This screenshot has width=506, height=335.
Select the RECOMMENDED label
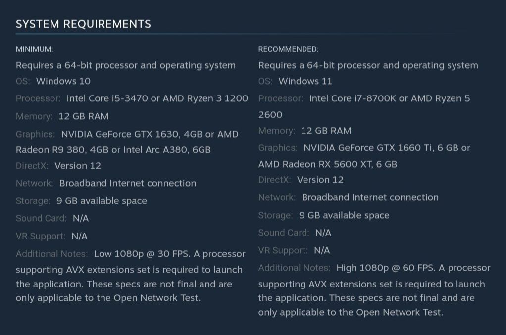pos(288,49)
